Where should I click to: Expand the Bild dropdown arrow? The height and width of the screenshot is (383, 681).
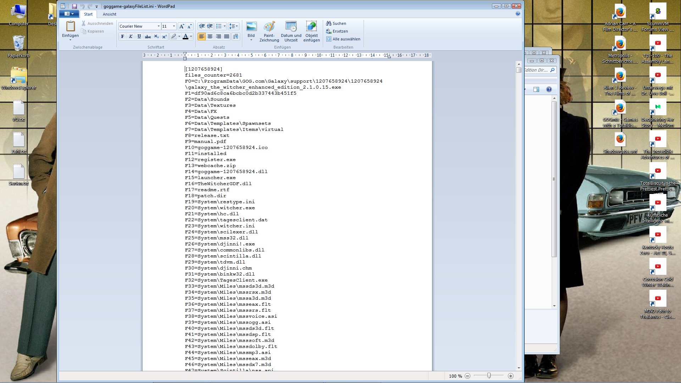click(x=251, y=40)
